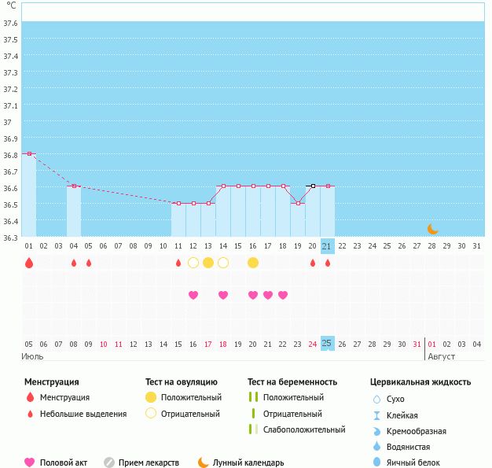The width and height of the screenshot is (492, 468).
Task: Click the large menstruation drop on cycle day 01
Action: [x=29, y=263]
